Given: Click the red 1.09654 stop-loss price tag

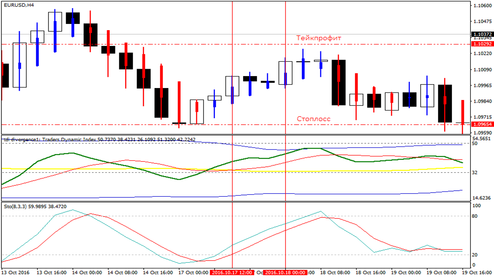Looking at the screenshot, I should pyautogui.click(x=482, y=124).
